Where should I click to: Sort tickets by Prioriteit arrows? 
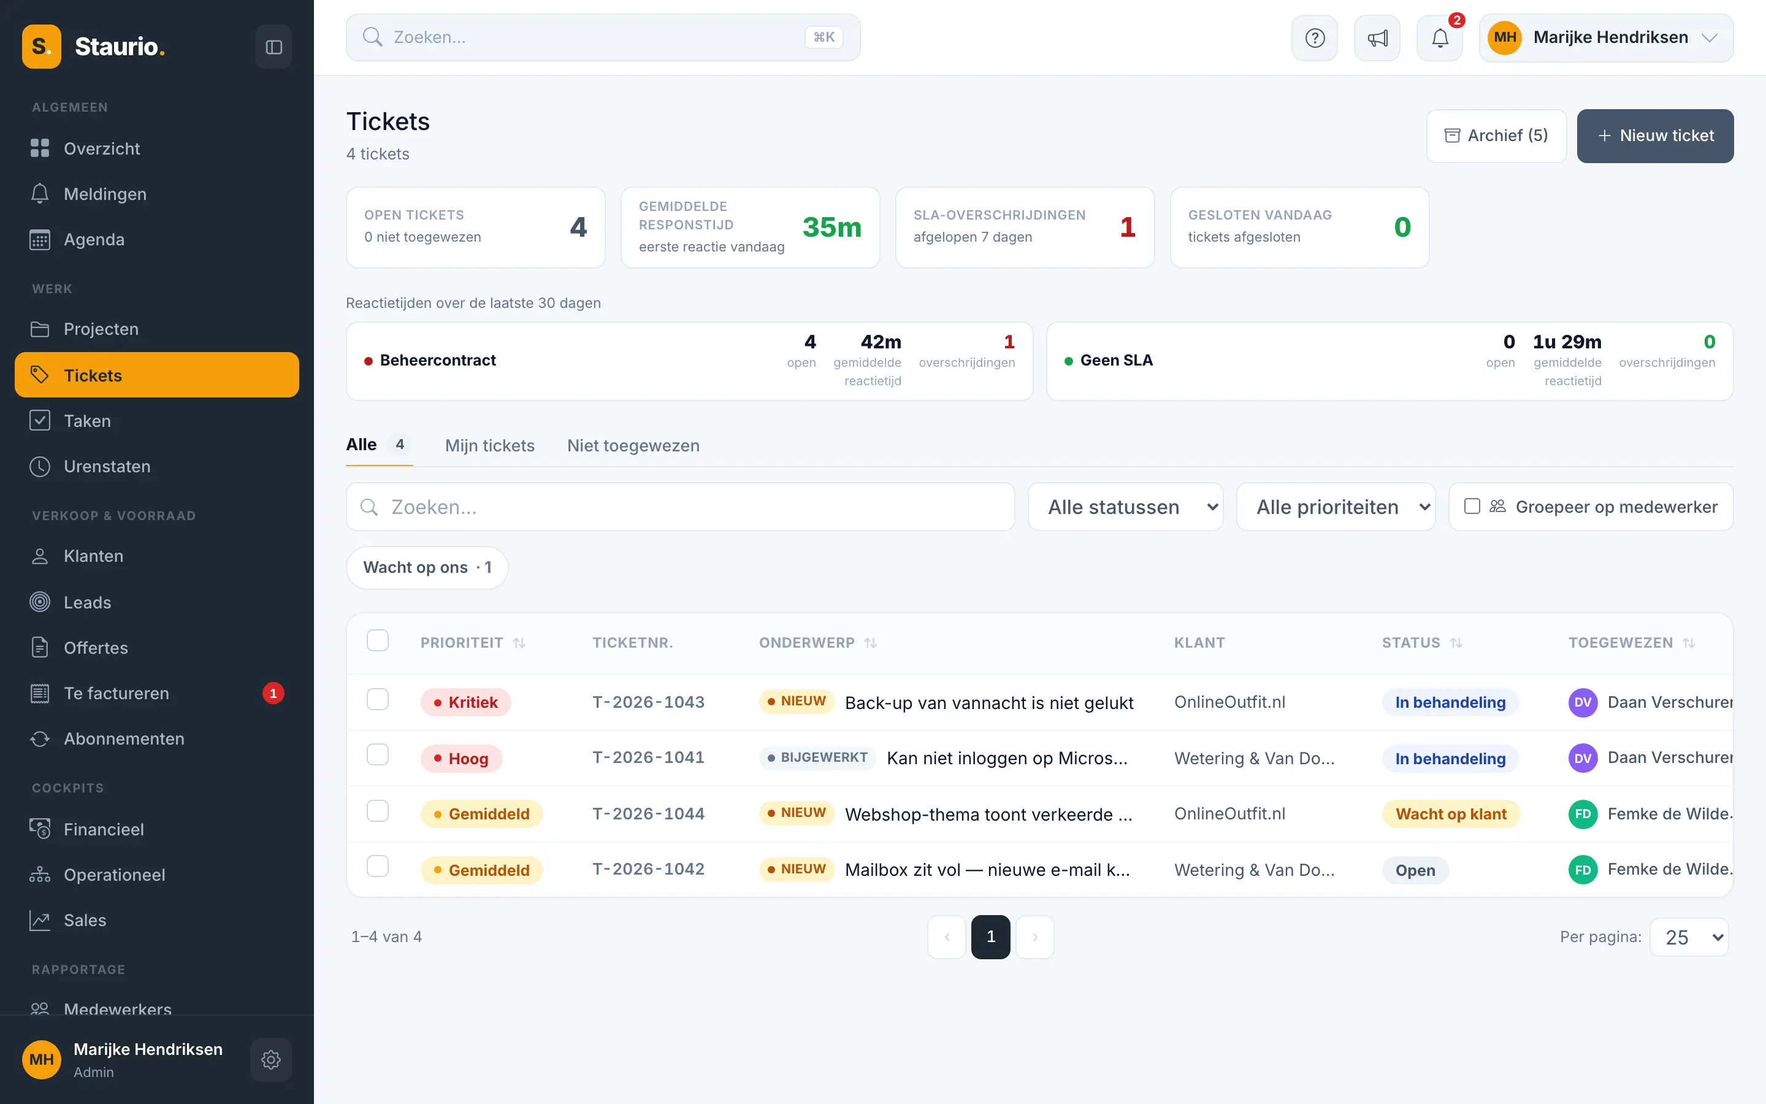[x=519, y=643]
